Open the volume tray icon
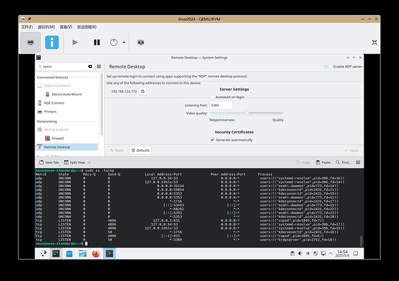Image resolution: width=399 pixels, height=281 pixels. (x=300, y=253)
